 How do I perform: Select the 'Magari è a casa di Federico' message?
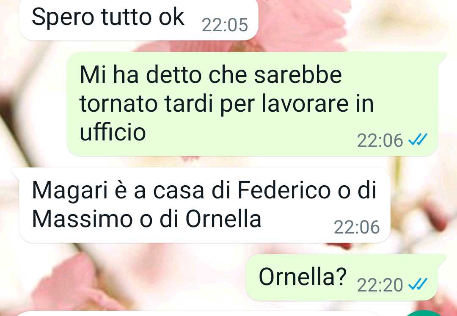pyautogui.click(x=205, y=205)
